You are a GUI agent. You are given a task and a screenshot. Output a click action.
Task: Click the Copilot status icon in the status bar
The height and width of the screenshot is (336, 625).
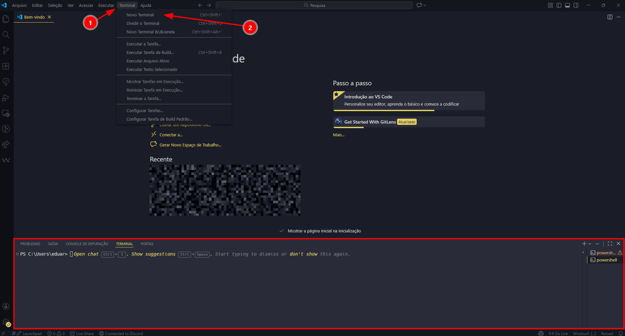[x=541, y=333]
